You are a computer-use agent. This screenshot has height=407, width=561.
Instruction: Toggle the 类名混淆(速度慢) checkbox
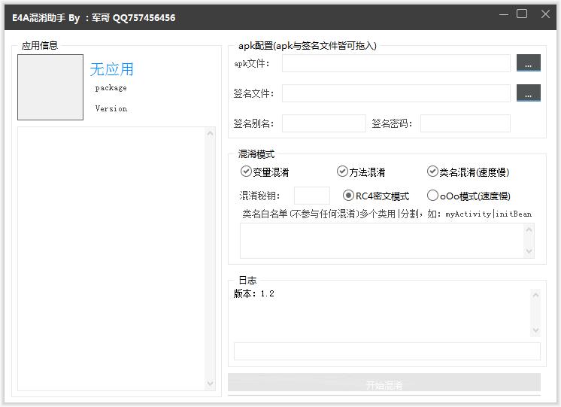[432, 172]
